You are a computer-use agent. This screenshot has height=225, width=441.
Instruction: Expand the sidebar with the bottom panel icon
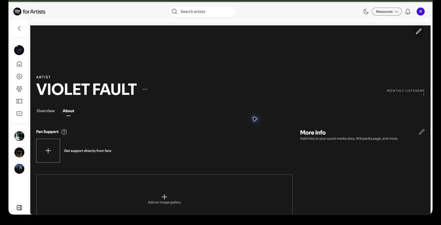pos(19,208)
